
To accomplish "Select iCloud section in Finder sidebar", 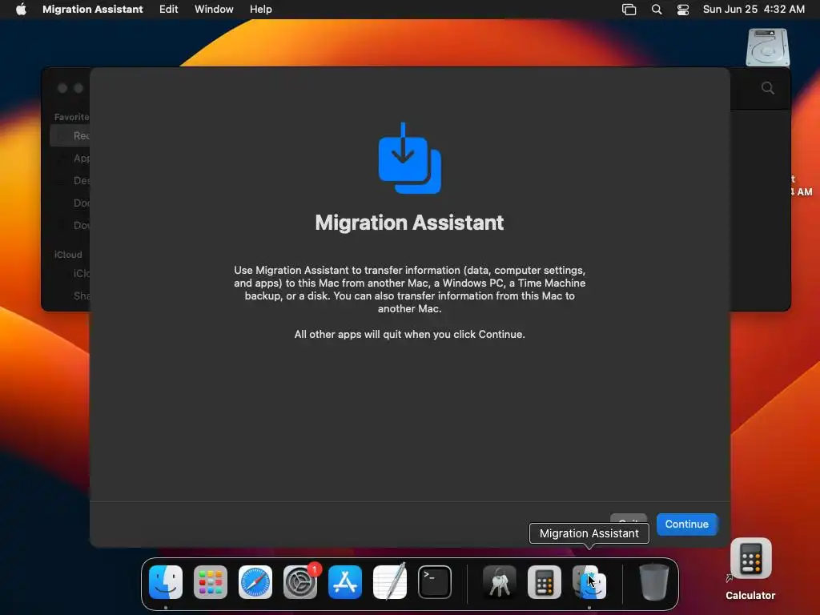I will 68,255.
